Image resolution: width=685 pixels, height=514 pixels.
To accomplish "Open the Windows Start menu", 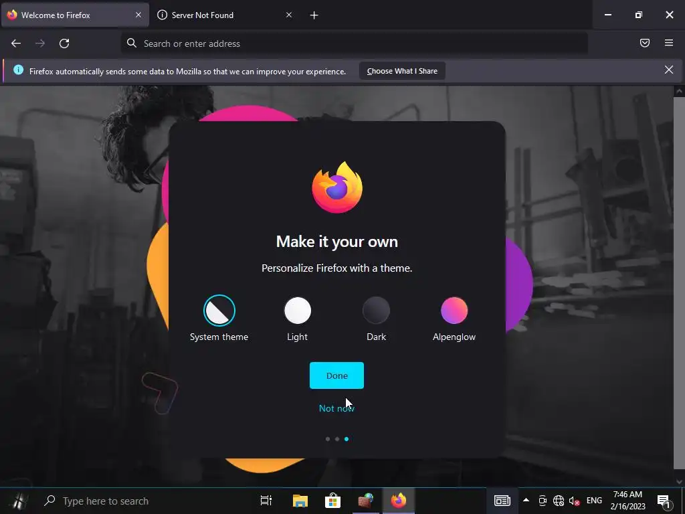I will click(18, 501).
